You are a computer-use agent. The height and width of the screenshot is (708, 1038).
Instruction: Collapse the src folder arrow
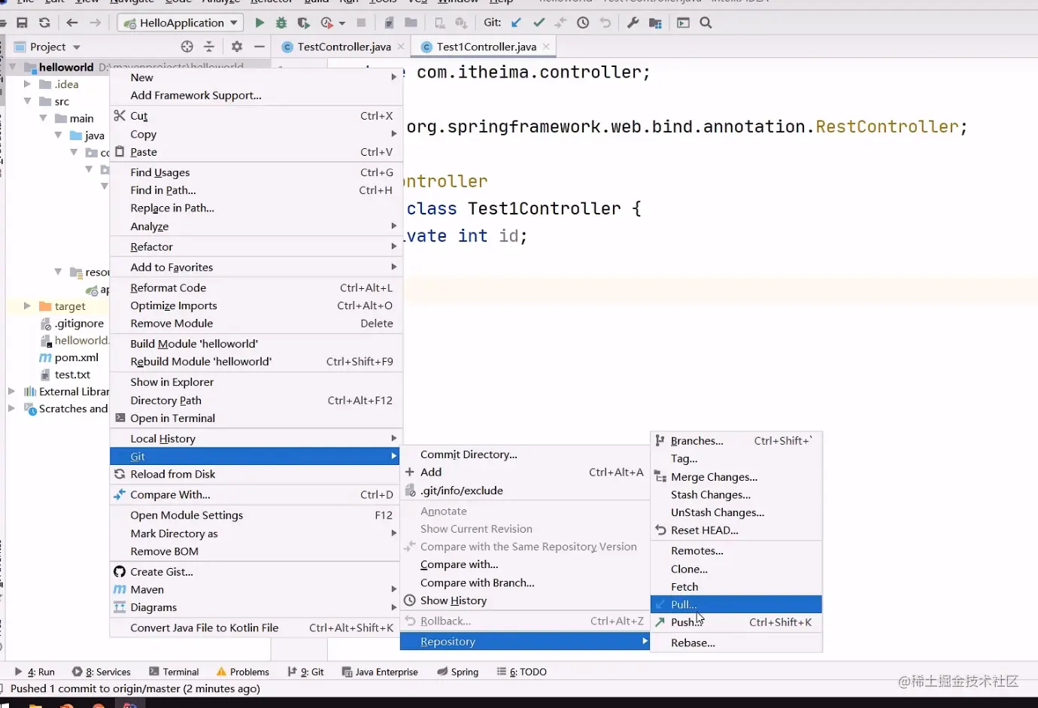(x=27, y=101)
